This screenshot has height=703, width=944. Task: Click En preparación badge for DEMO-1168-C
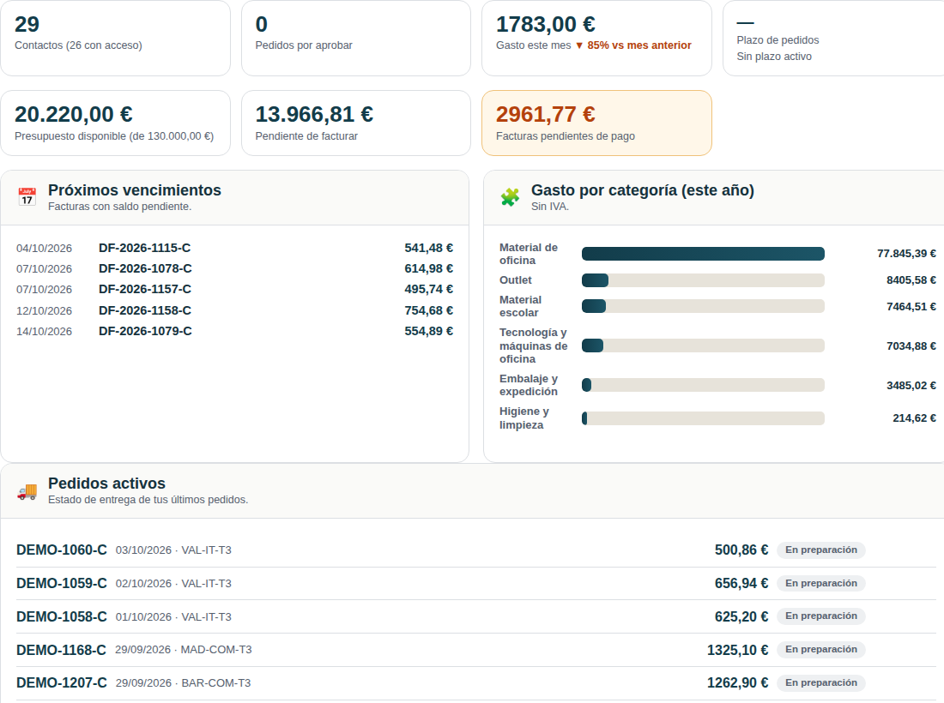[821, 650]
